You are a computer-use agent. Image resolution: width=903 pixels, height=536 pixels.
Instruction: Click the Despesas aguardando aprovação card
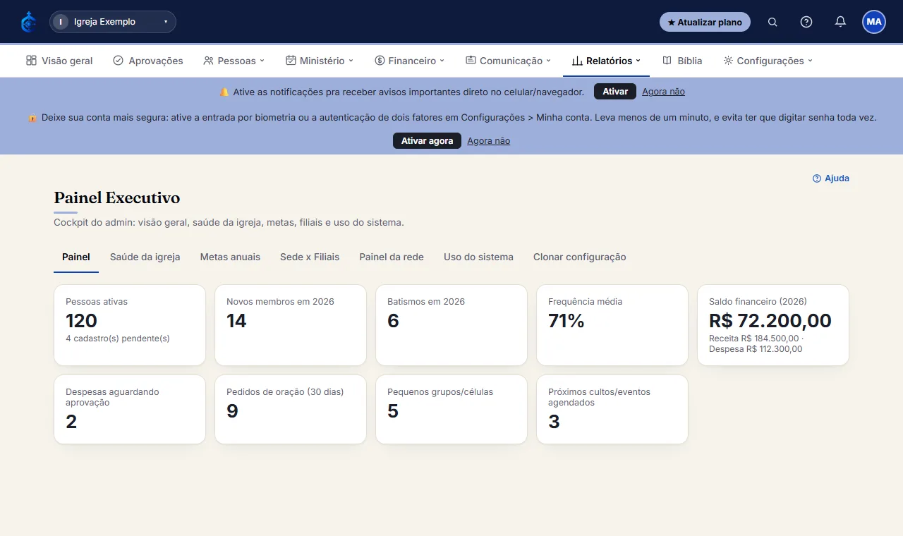tap(130, 409)
